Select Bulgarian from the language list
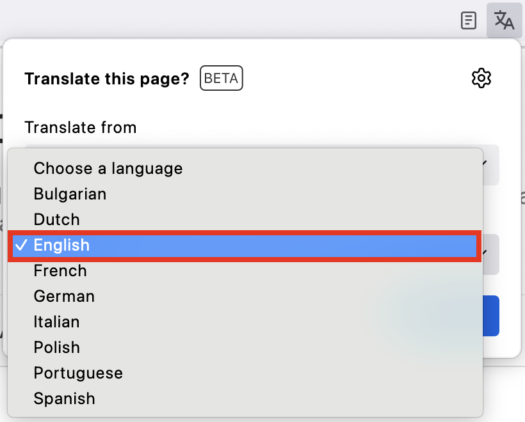525x422 pixels. (x=70, y=194)
